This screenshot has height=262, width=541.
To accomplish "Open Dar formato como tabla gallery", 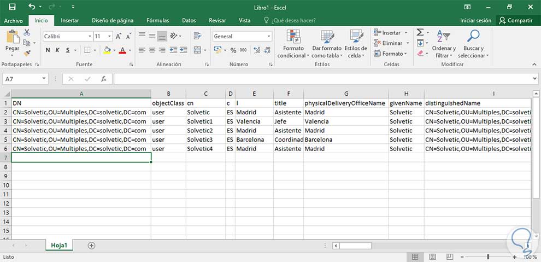I will pos(327,44).
